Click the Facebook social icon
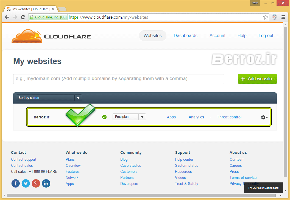This screenshot has height=200, width=290. [x=15, y=183]
